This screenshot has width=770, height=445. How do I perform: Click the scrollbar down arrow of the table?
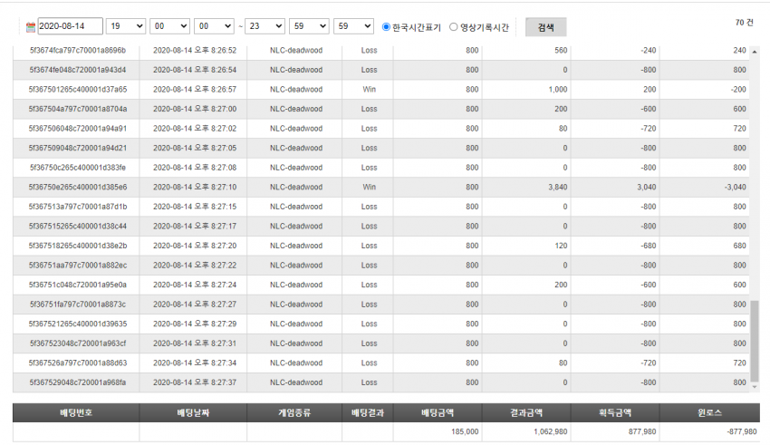(x=755, y=388)
